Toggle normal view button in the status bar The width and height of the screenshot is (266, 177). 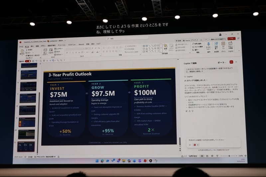[x=202, y=156]
